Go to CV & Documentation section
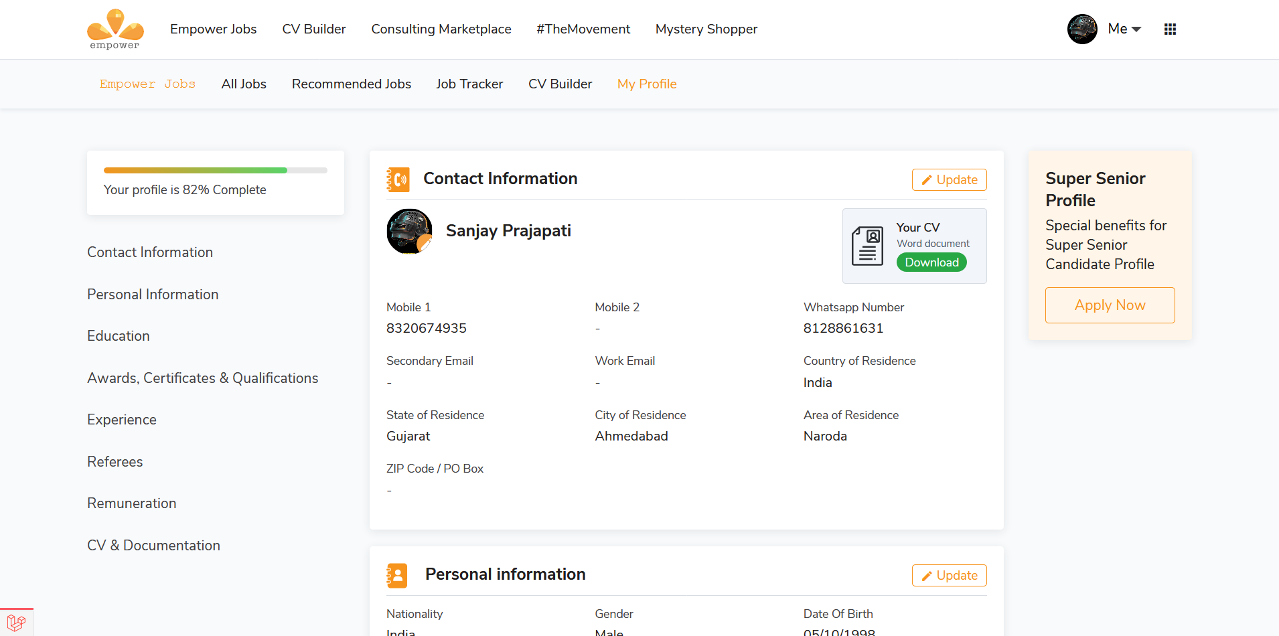1279x636 pixels. [153, 546]
